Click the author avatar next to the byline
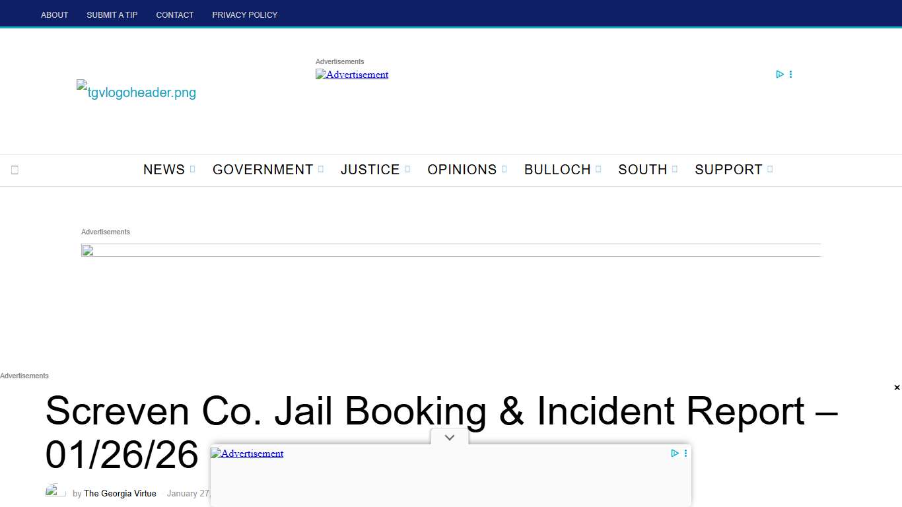Viewport: 902px width, 507px height. point(54,491)
